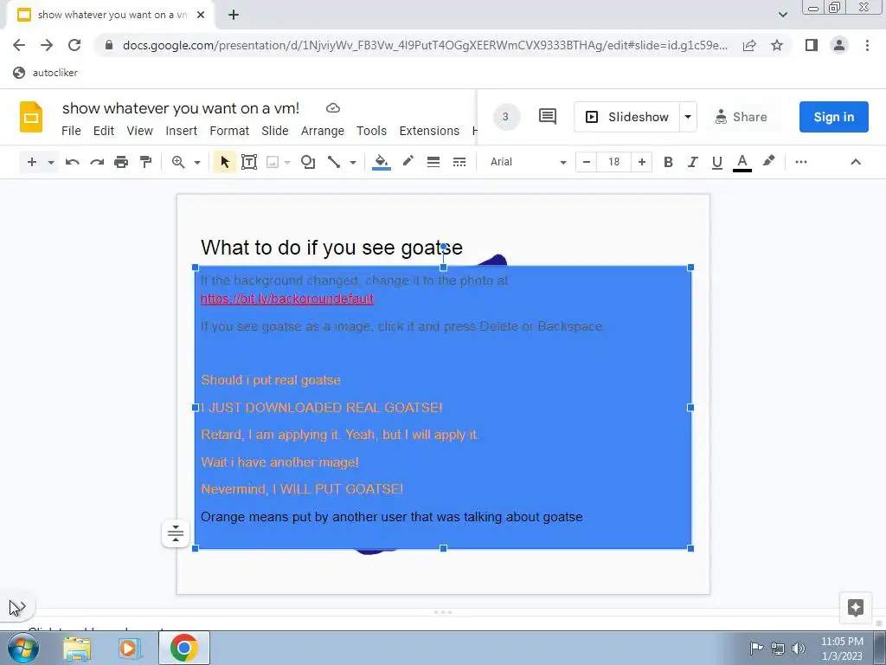Open the Format menu
This screenshot has width=886, height=665.
click(x=229, y=131)
